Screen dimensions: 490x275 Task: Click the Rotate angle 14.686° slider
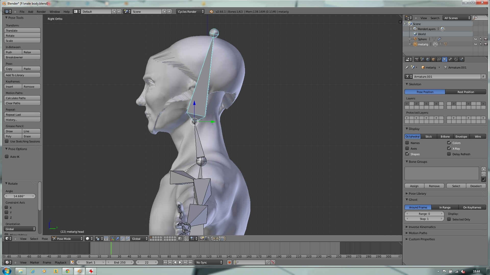(x=20, y=196)
